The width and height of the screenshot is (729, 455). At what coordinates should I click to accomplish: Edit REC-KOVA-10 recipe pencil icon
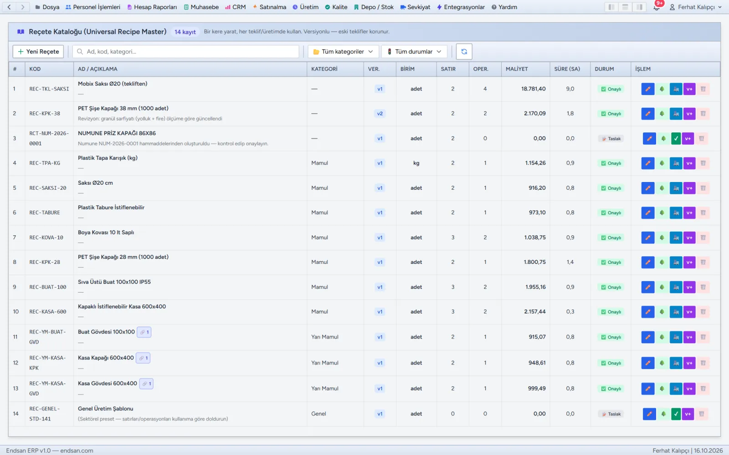point(647,238)
